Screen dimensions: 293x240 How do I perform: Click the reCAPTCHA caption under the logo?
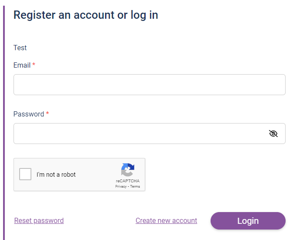(x=128, y=181)
